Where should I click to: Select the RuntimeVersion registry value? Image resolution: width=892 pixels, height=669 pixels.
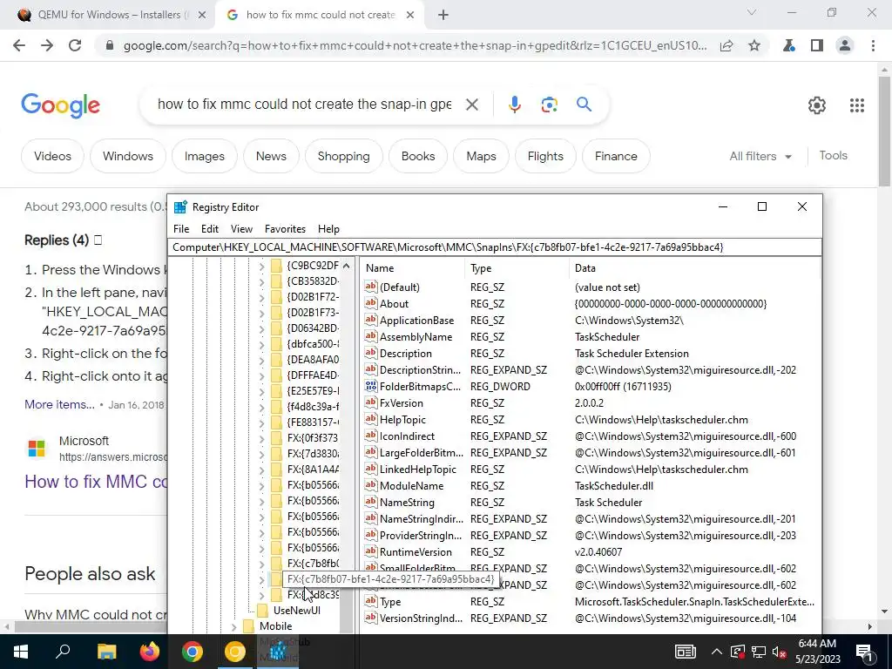click(416, 551)
